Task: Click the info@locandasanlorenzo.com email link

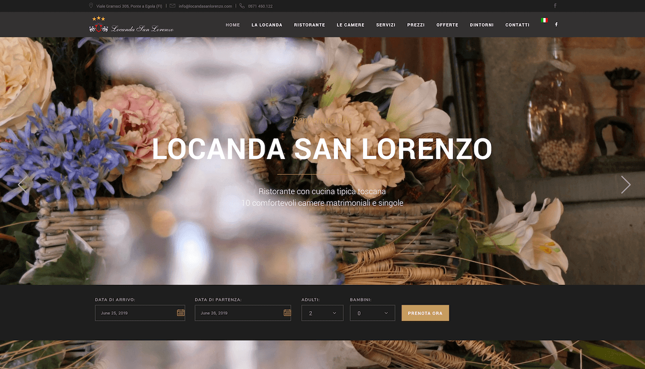Action: (205, 6)
